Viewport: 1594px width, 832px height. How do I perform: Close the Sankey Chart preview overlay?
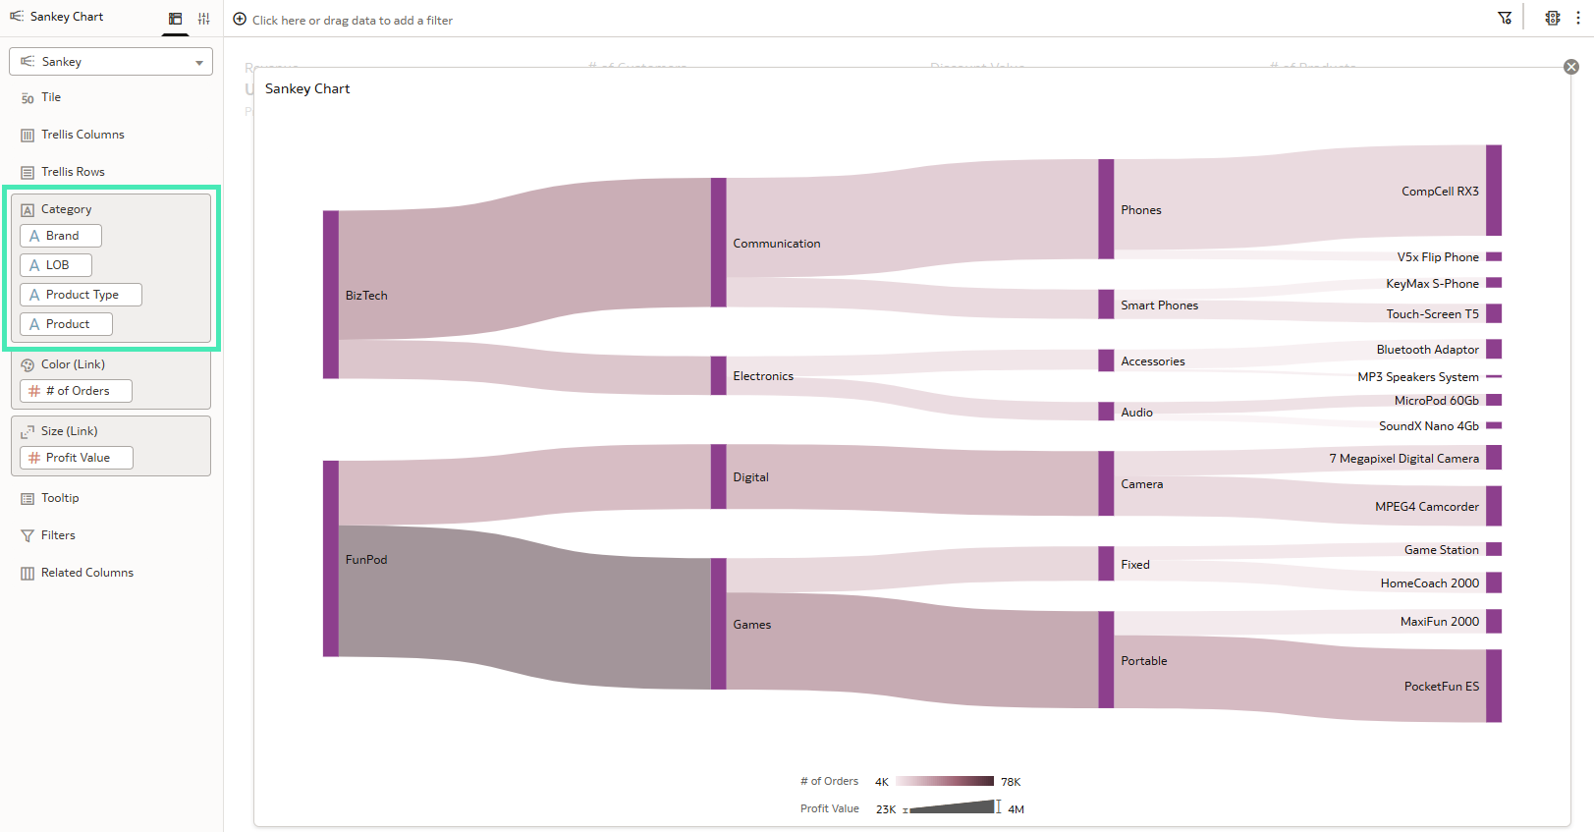point(1570,66)
